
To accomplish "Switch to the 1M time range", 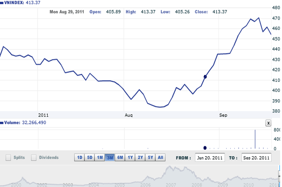I will [x=99, y=157].
